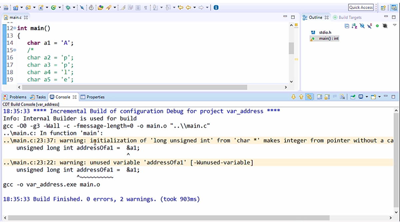
Task: Click the Debug bug icon
Action: [68, 7]
